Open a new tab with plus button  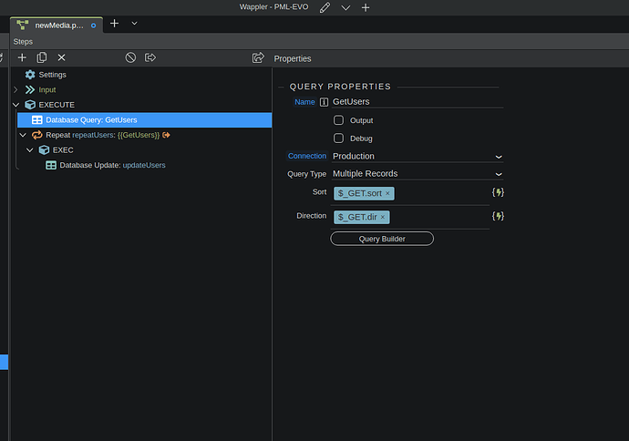tap(114, 24)
